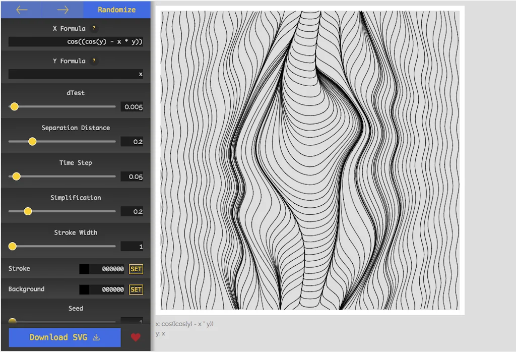Image resolution: width=516 pixels, height=352 pixels.
Task: Click the heart icon to favorite this pattern
Action: pos(136,337)
